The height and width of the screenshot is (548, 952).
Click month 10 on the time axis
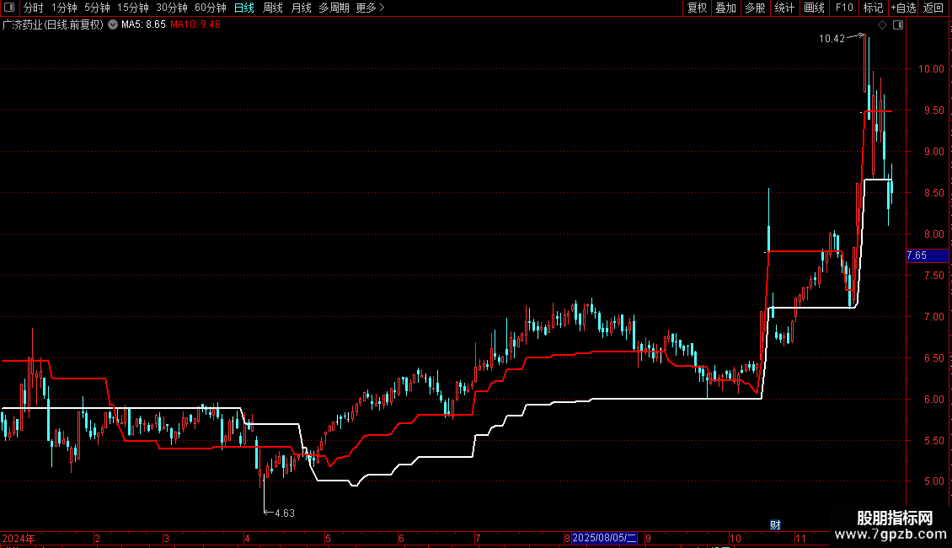pyautogui.click(x=735, y=539)
